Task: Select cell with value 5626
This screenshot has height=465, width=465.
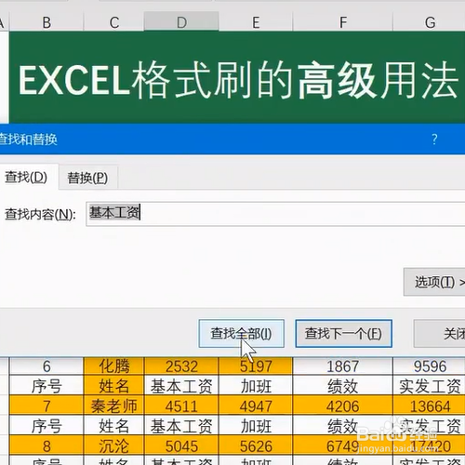Action: tap(256, 445)
